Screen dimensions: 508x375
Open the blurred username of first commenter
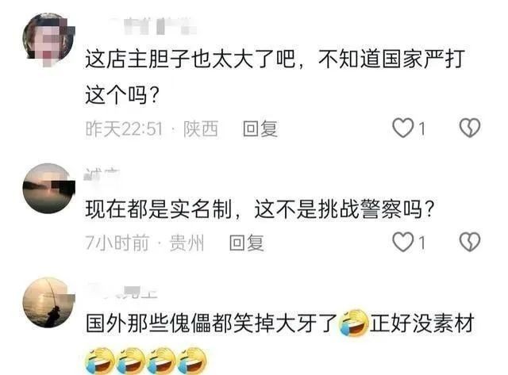click(x=152, y=26)
